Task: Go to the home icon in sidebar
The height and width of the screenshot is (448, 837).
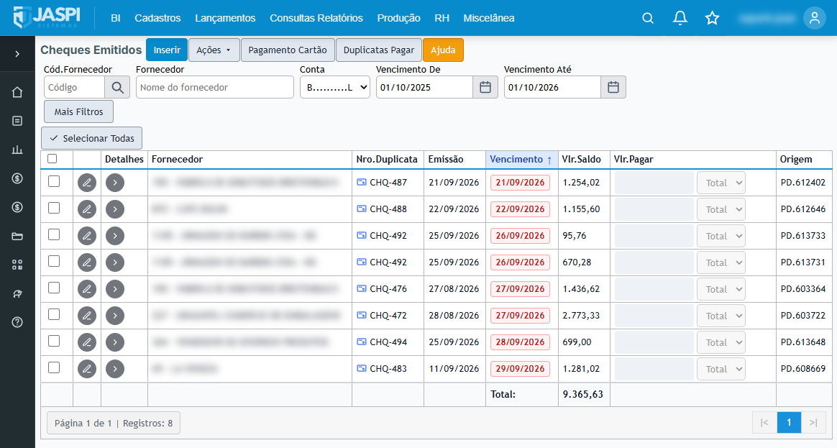Action: 17,92
